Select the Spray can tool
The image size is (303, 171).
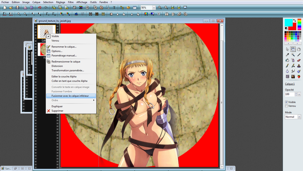click(293, 60)
